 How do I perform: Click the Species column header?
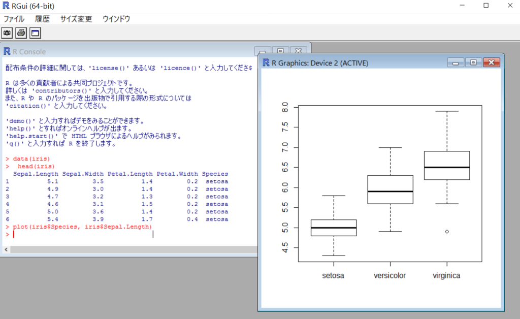point(215,174)
